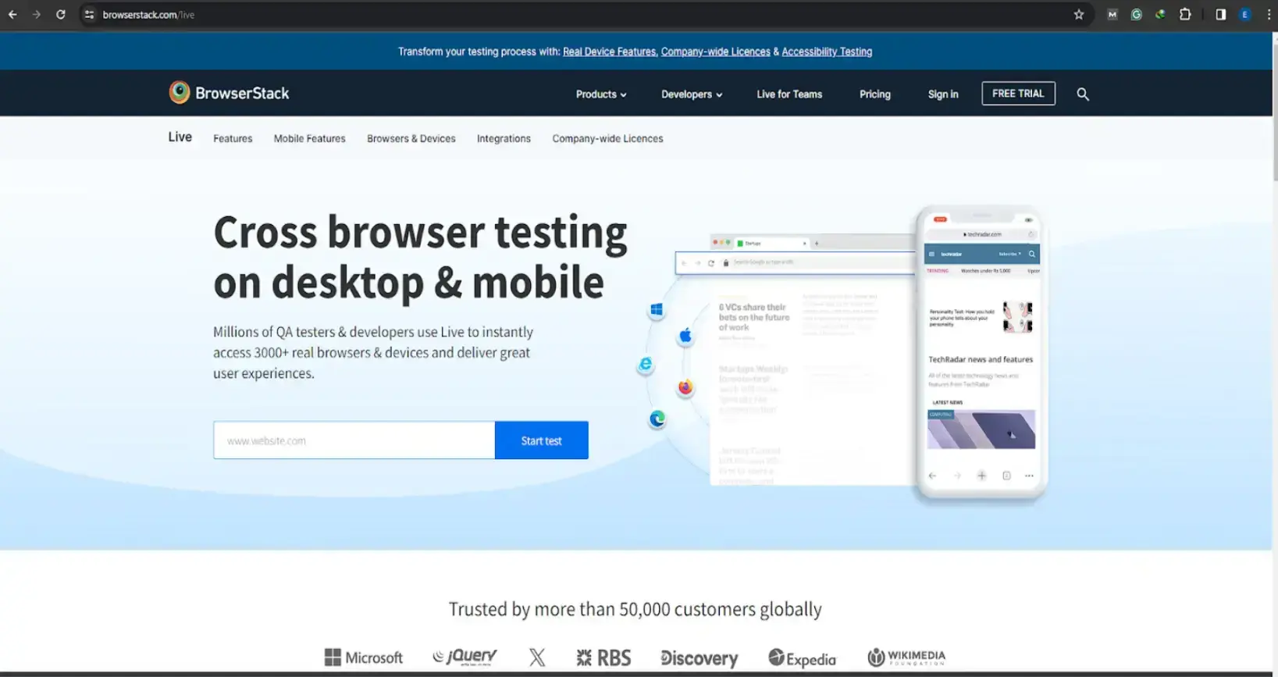This screenshot has height=677, width=1278.
Task: Click the Internet Explorer icon in hero graphic
Action: coord(646,365)
